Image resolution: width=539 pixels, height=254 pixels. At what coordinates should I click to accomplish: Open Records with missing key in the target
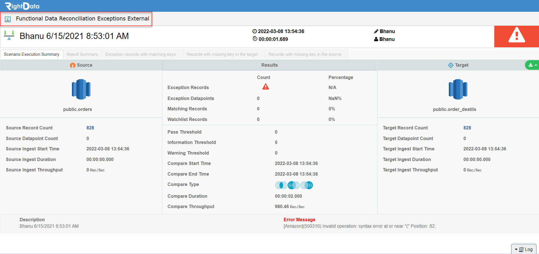click(x=222, y=54)
